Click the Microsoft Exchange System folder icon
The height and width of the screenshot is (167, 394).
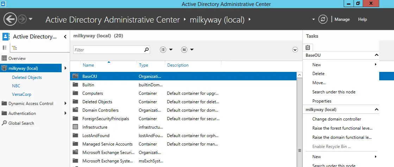(75, 161)
